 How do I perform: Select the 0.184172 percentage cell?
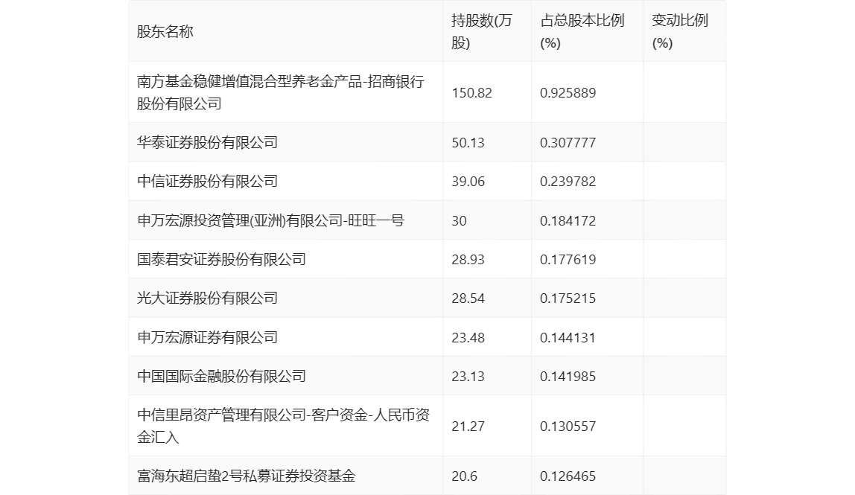(568, 221)
